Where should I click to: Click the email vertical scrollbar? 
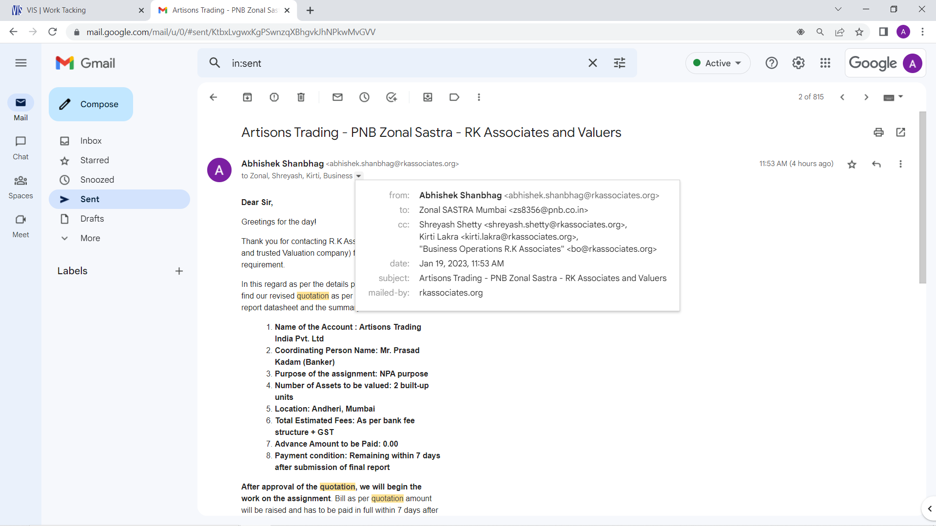click(922, 197)
